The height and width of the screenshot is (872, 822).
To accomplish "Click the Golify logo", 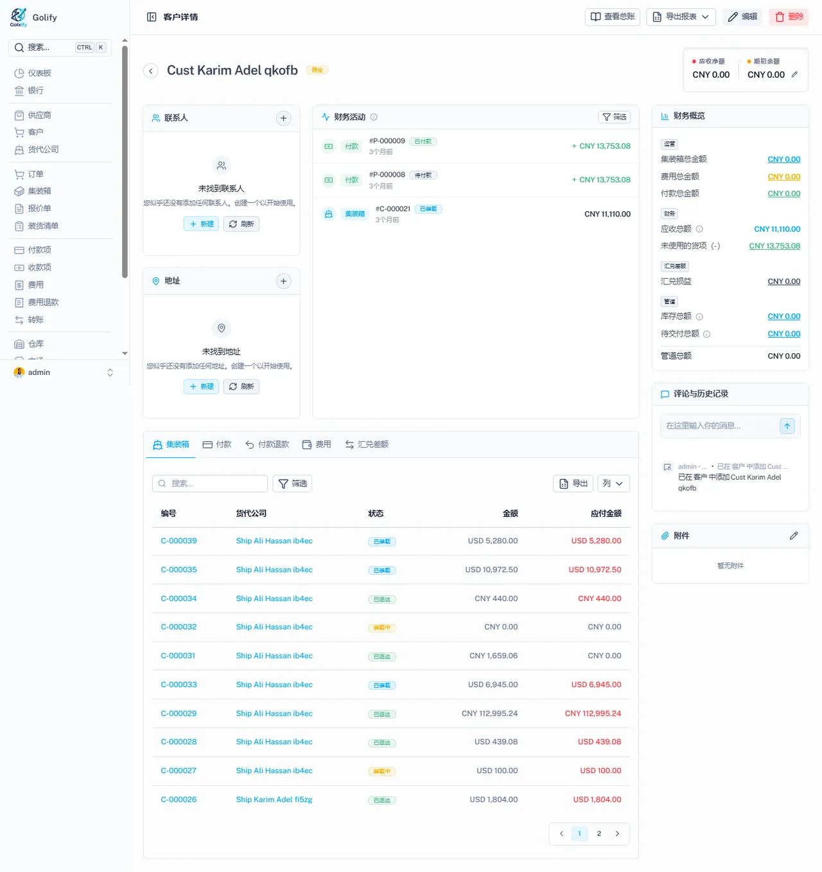I will coord(19,17).
